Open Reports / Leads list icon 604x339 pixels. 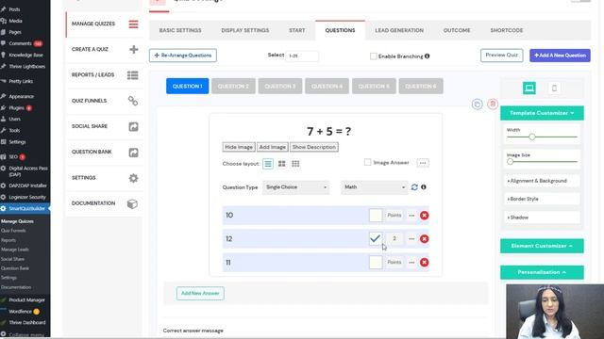coord(133,75)
